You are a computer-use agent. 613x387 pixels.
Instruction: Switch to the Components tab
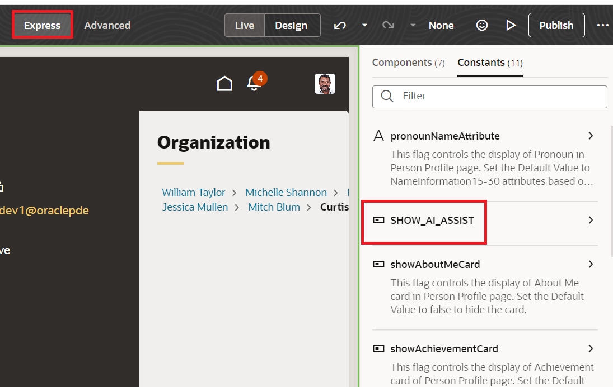tap(408, 63)
